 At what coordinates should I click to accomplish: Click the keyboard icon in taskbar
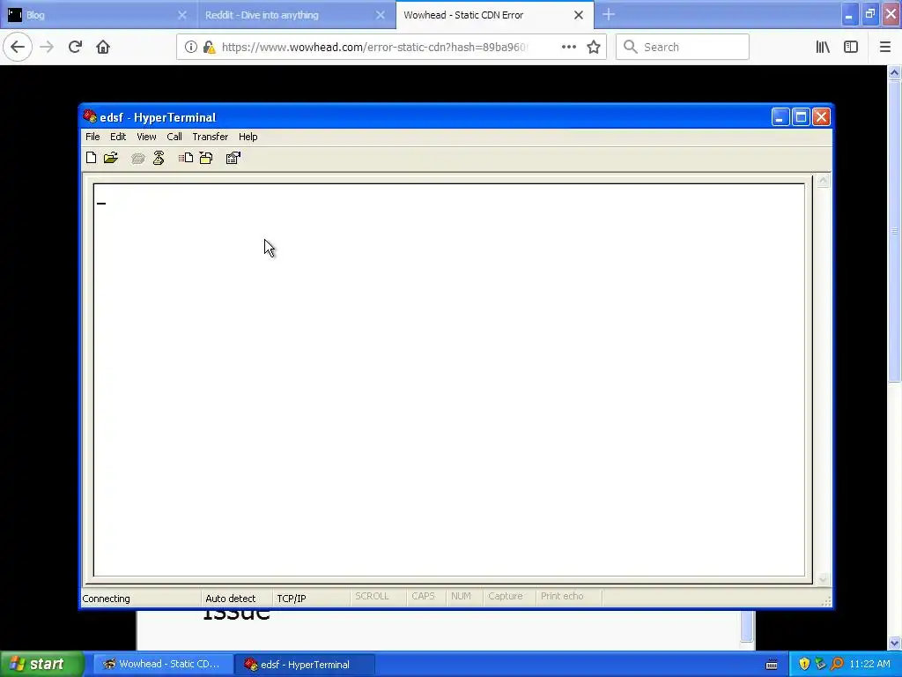pyautogui.click(x=772, y=665)
